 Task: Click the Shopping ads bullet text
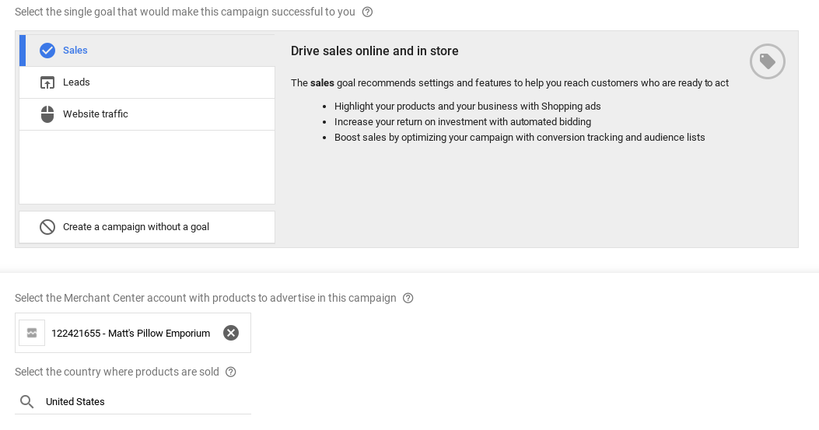[467, 107]
